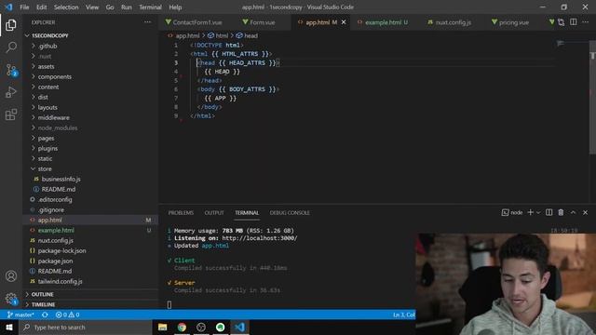Screen dimensions: 596x335
Task: Open Chrome from the taskbar
Action: (x=182, y=328)
